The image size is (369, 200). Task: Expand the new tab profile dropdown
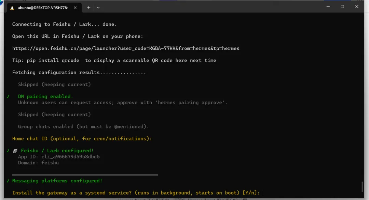pyautogui.click(x=98, y=8)
